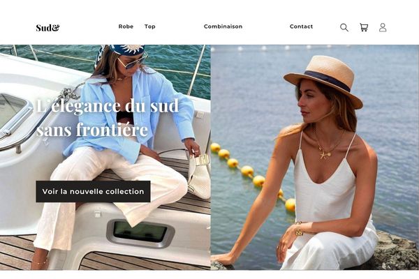Click Voir la nouvelle collection button
Viewport: 419px width, 279px height.
pyautogui.click(x=93, y=191)
